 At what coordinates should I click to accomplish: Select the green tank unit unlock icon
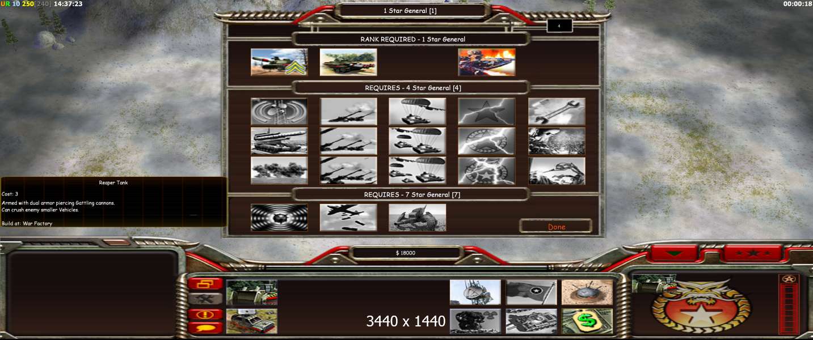click(x=348, y=62)
